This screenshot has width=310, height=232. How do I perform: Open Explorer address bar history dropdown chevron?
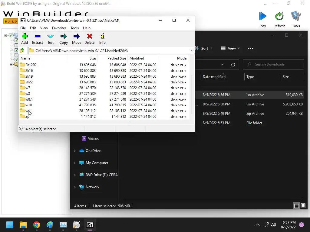coord(222,65)
